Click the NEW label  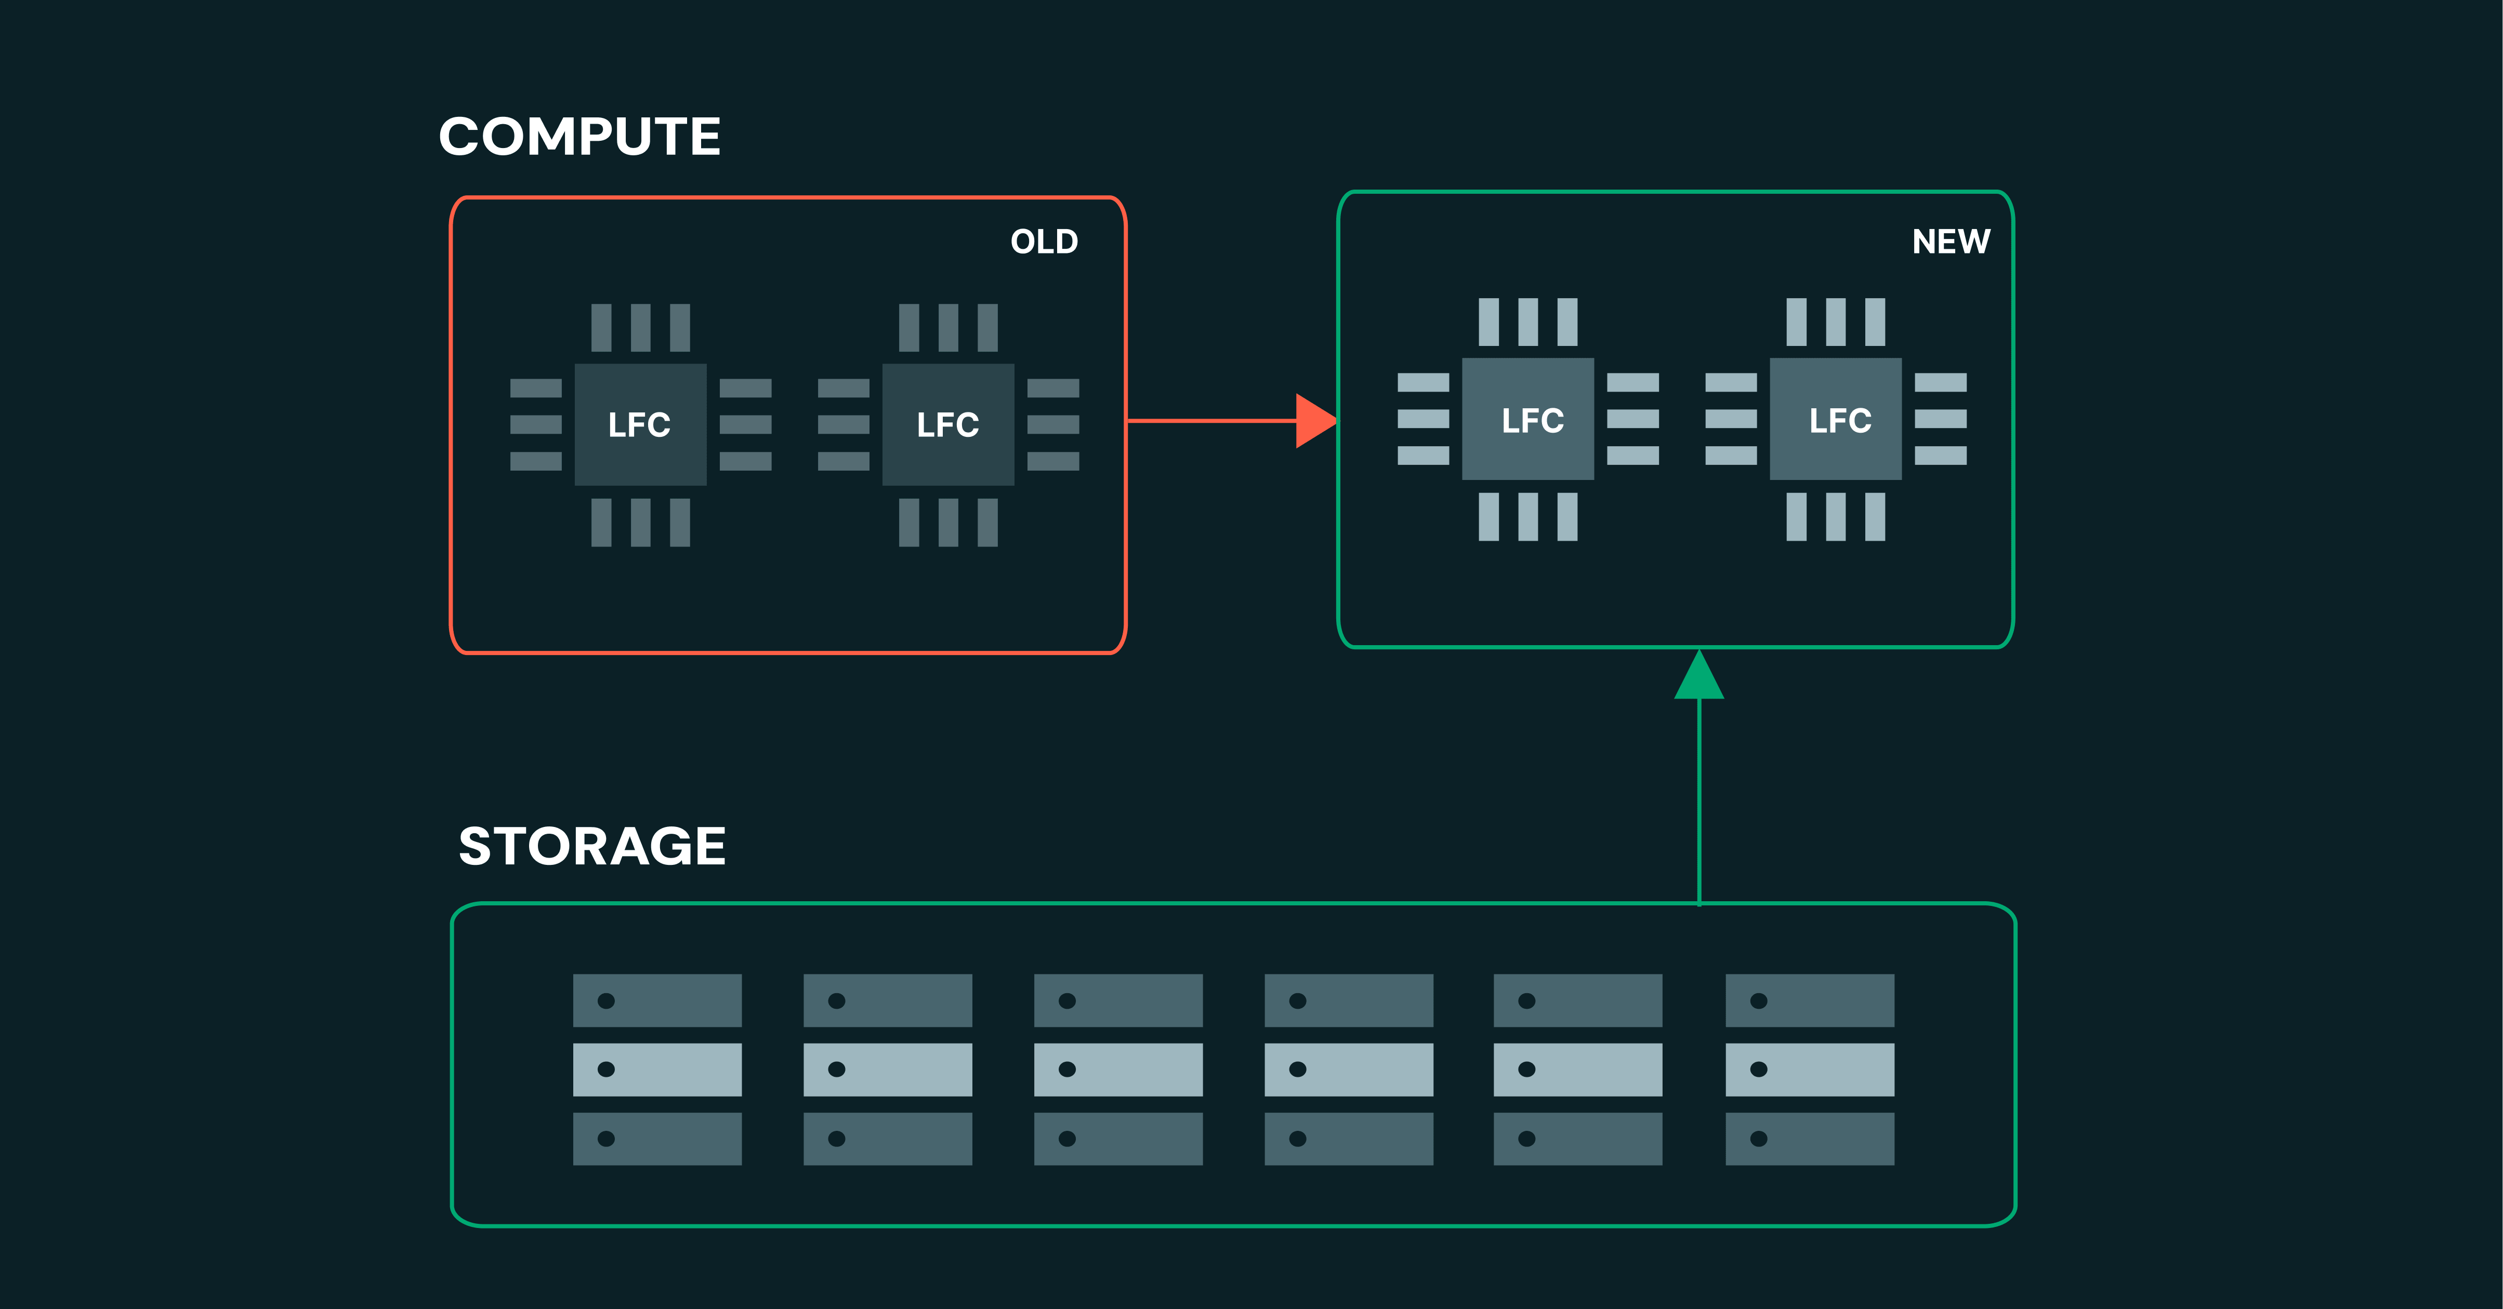1950,241
